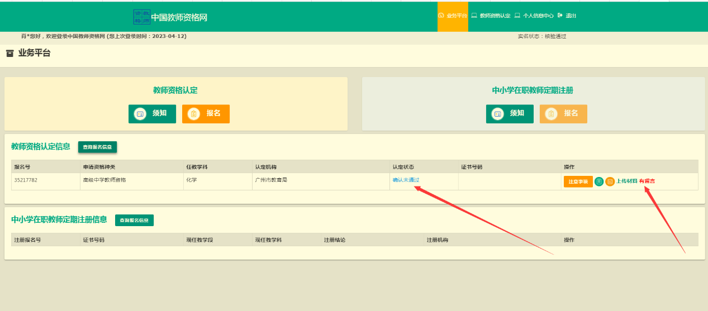Screen dimensions: 708x311
Task: Click the logout arrow icon beside 退出
Action: tap(560, 16)
